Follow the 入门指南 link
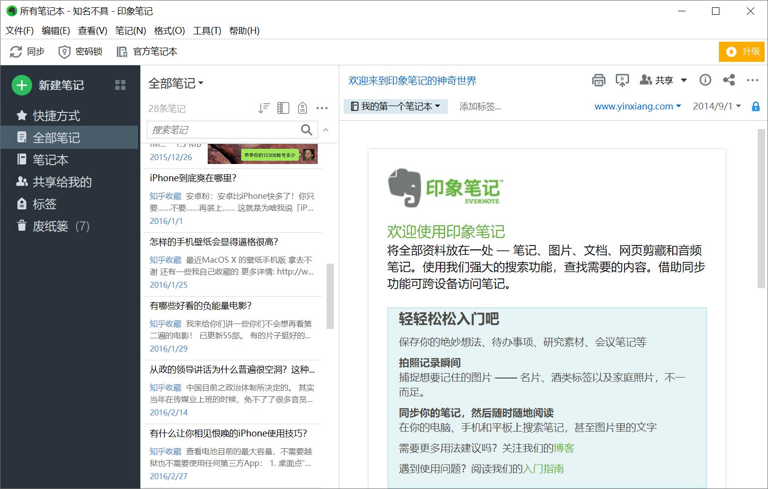This screenshot has height=489, width=768. tap(543, 468)
